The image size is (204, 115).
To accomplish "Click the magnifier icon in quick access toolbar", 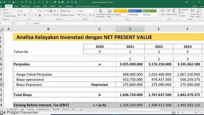I will pos(68,2).
